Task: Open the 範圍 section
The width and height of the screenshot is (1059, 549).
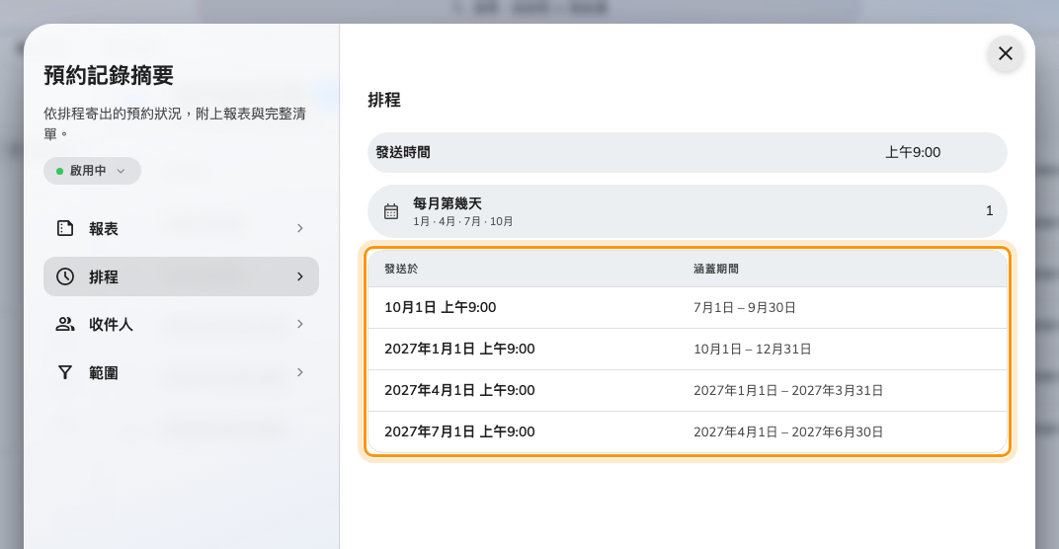Action: (181, 373)
